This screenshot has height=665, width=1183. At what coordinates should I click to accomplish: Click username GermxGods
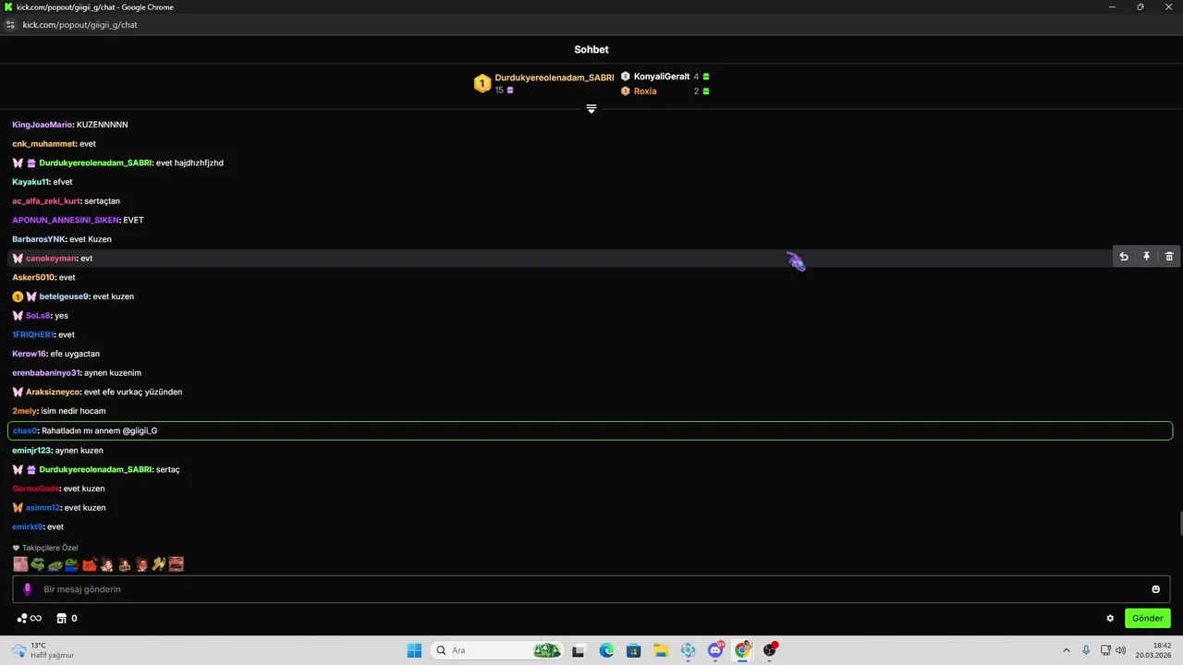pos(36,489)
